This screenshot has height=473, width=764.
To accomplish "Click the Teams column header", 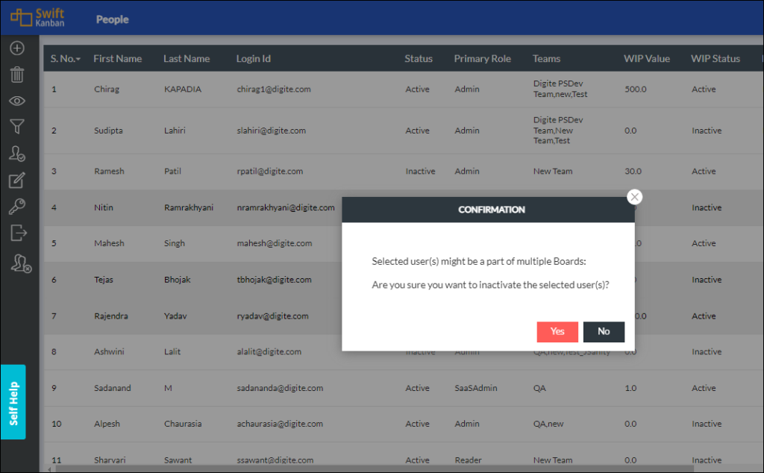I will click(x=546, y=58).
